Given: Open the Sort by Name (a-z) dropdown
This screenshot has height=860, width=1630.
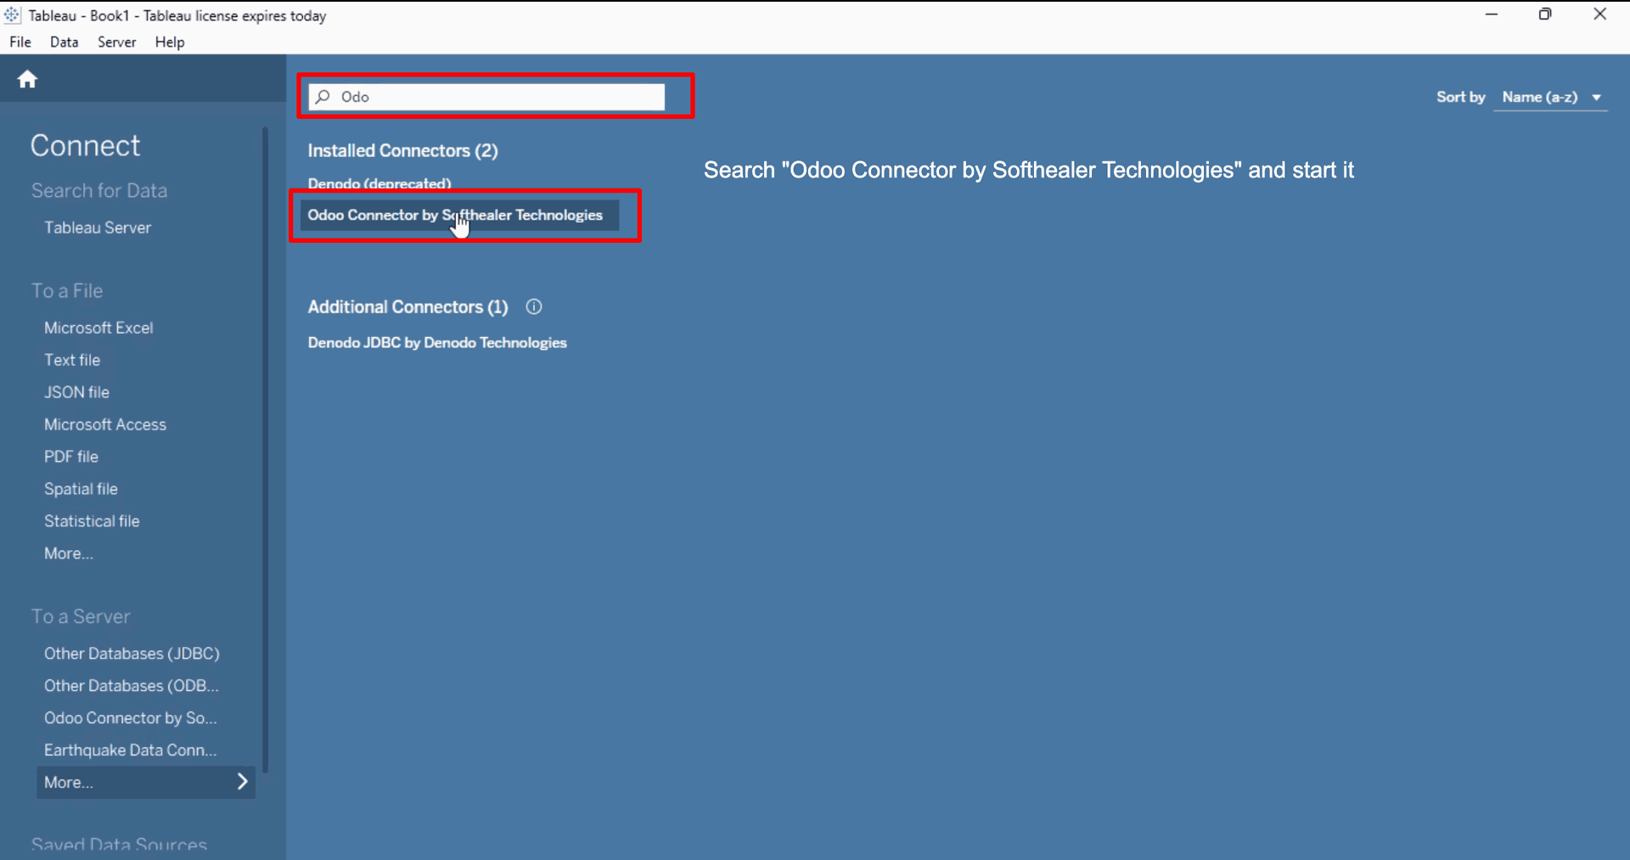Looking at the screenshot, I should pos(1551,98).
